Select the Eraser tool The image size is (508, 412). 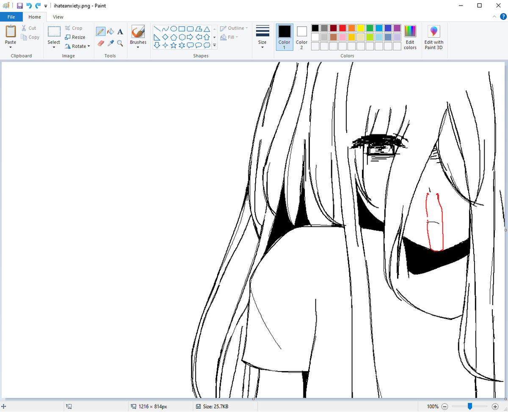[x=100, y=44]
